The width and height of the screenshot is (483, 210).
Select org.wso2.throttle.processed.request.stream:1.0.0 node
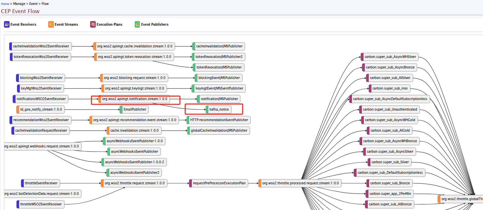[300, 183]
